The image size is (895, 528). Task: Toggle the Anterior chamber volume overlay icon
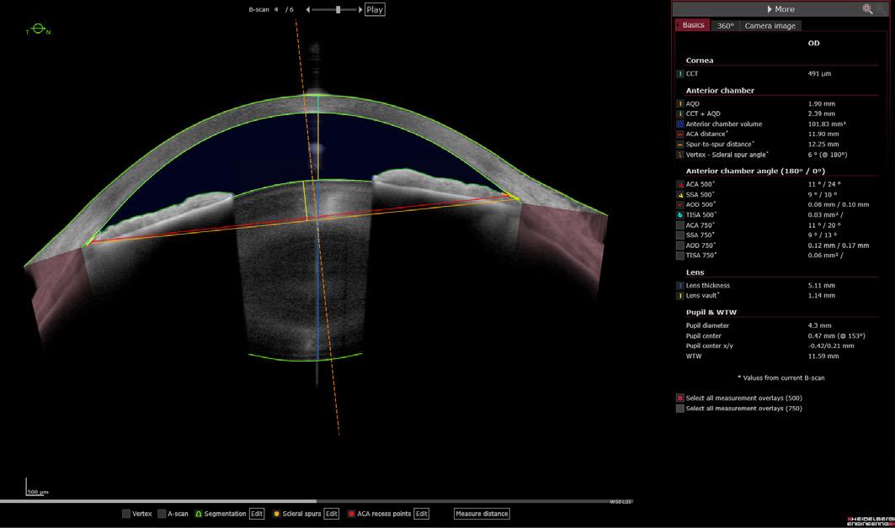click(x=679, y=124)
